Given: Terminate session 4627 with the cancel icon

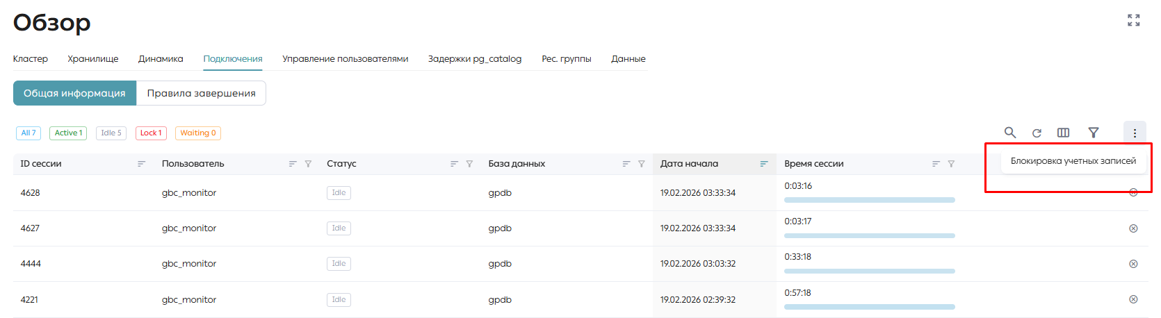Looking at the screenshot, I should [x=1133, y=228].
